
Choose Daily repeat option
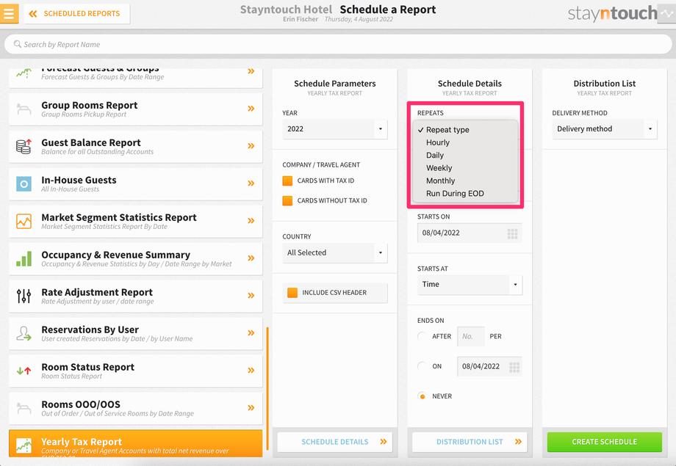[x=434, y=156]
